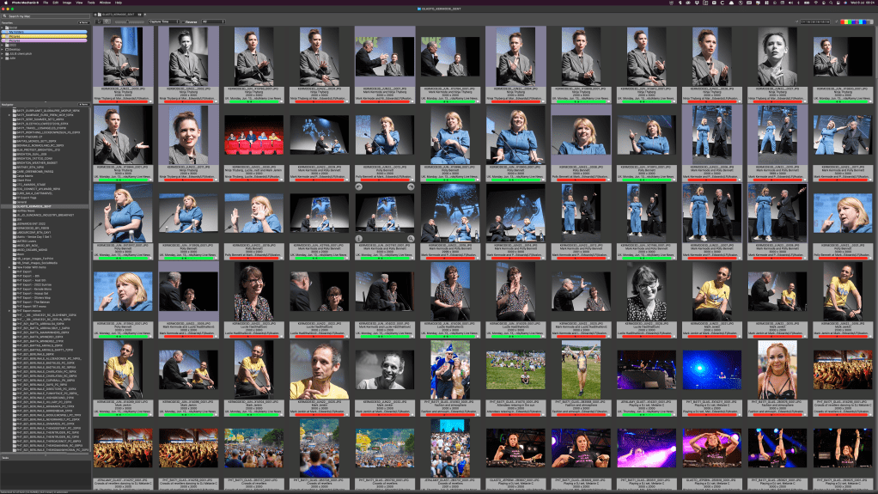Open the Apple menu
The width and height of the screenshot is (878, 494).
(5, 3)
